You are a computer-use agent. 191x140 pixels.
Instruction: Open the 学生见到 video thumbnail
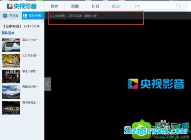11,76
